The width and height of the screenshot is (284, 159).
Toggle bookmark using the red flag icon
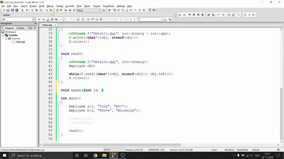pos(189,15)
